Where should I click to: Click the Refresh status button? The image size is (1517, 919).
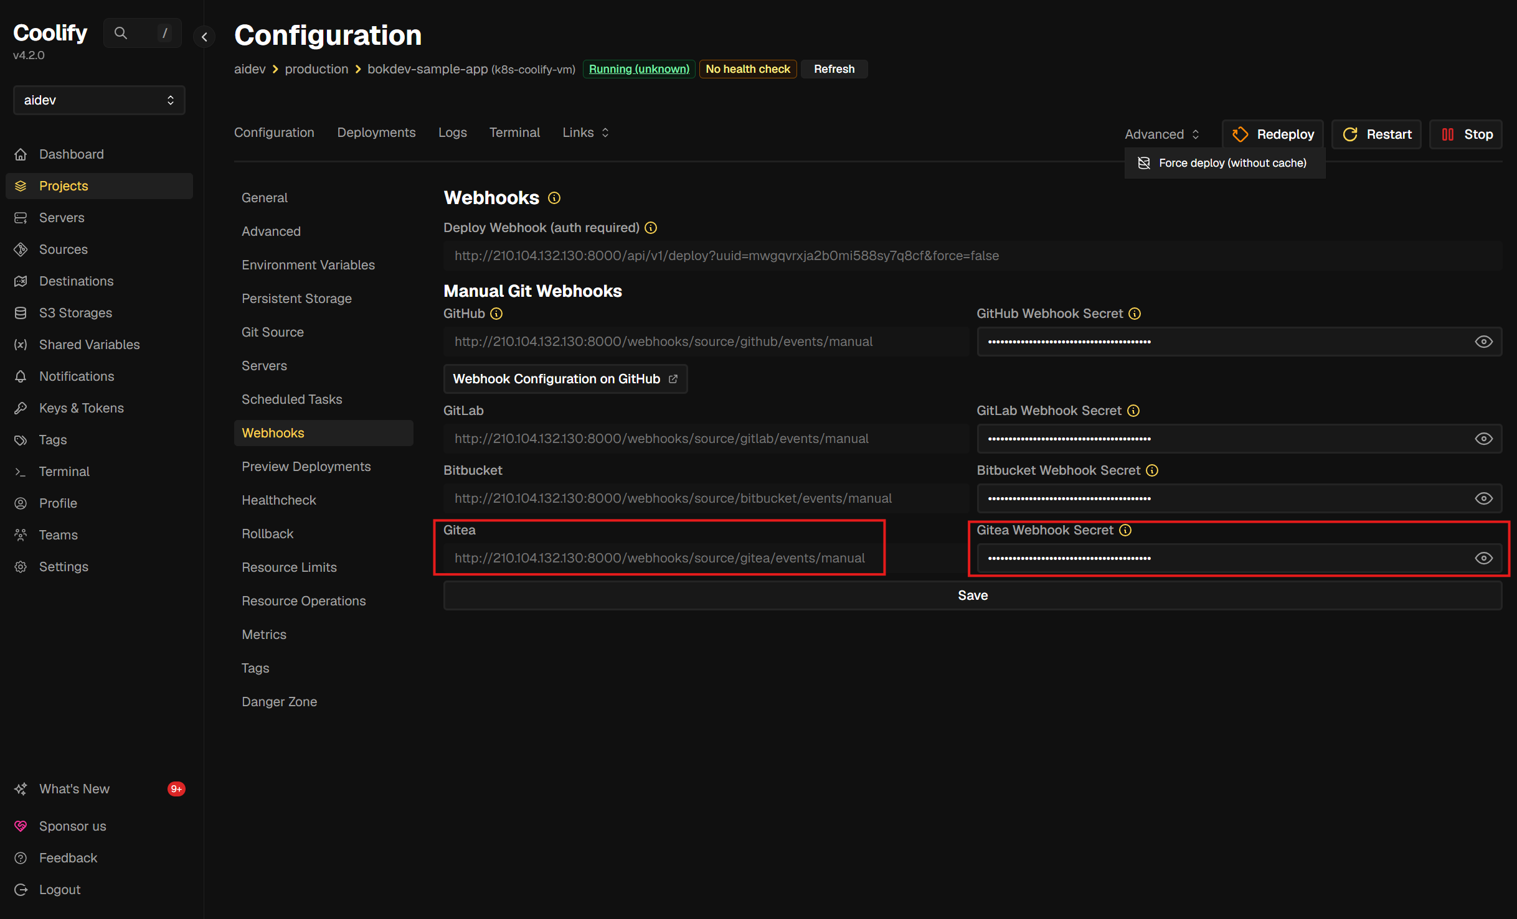(834, 69)
